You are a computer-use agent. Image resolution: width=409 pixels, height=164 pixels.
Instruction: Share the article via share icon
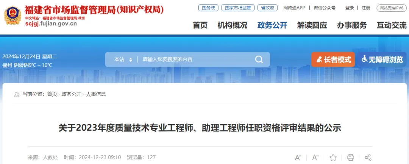(368, 158)
